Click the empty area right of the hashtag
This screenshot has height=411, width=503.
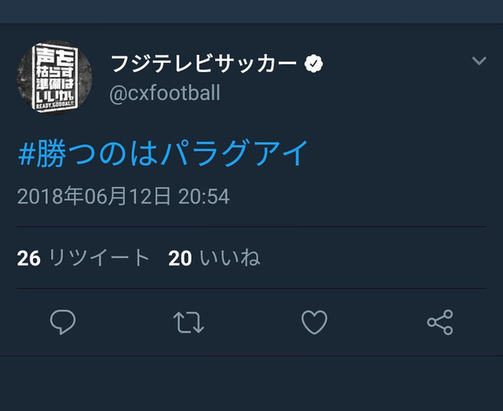[401, 153]
